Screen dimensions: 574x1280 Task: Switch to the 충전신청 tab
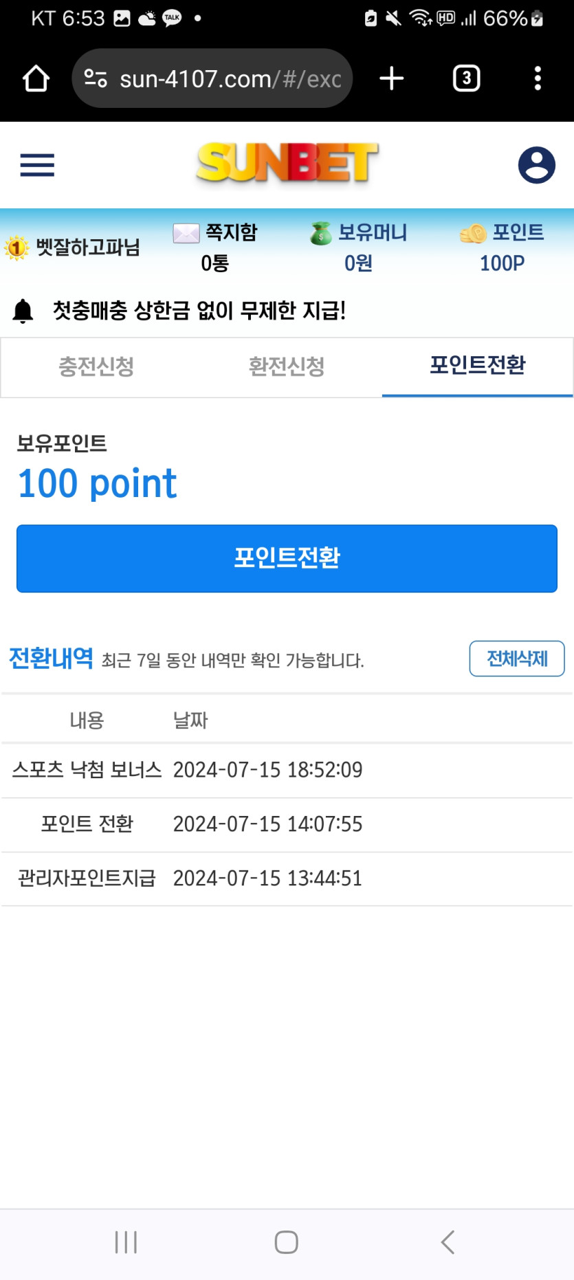pyautogui.click(x=96, y=366)
